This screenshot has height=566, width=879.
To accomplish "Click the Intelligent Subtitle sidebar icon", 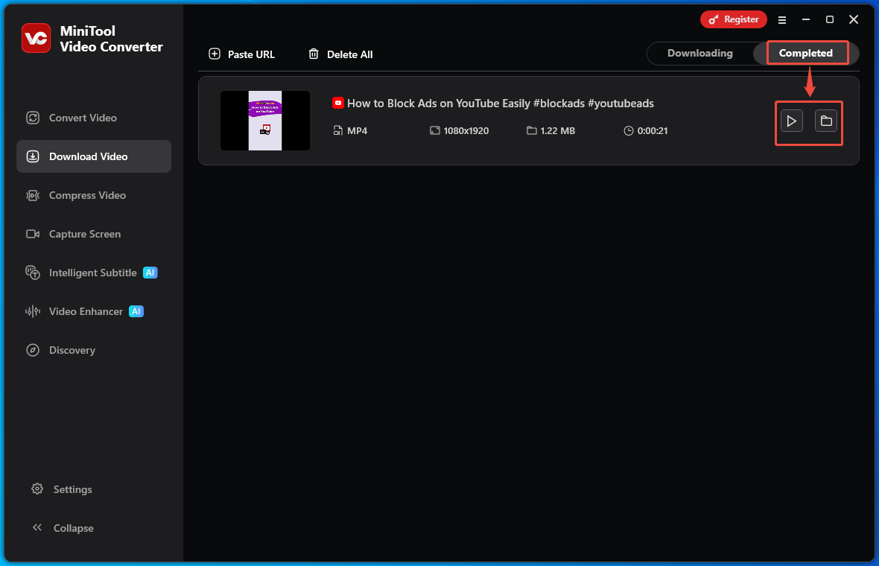I will (x=33, y=273).
